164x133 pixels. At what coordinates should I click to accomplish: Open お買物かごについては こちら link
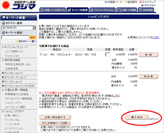[156, 38]
